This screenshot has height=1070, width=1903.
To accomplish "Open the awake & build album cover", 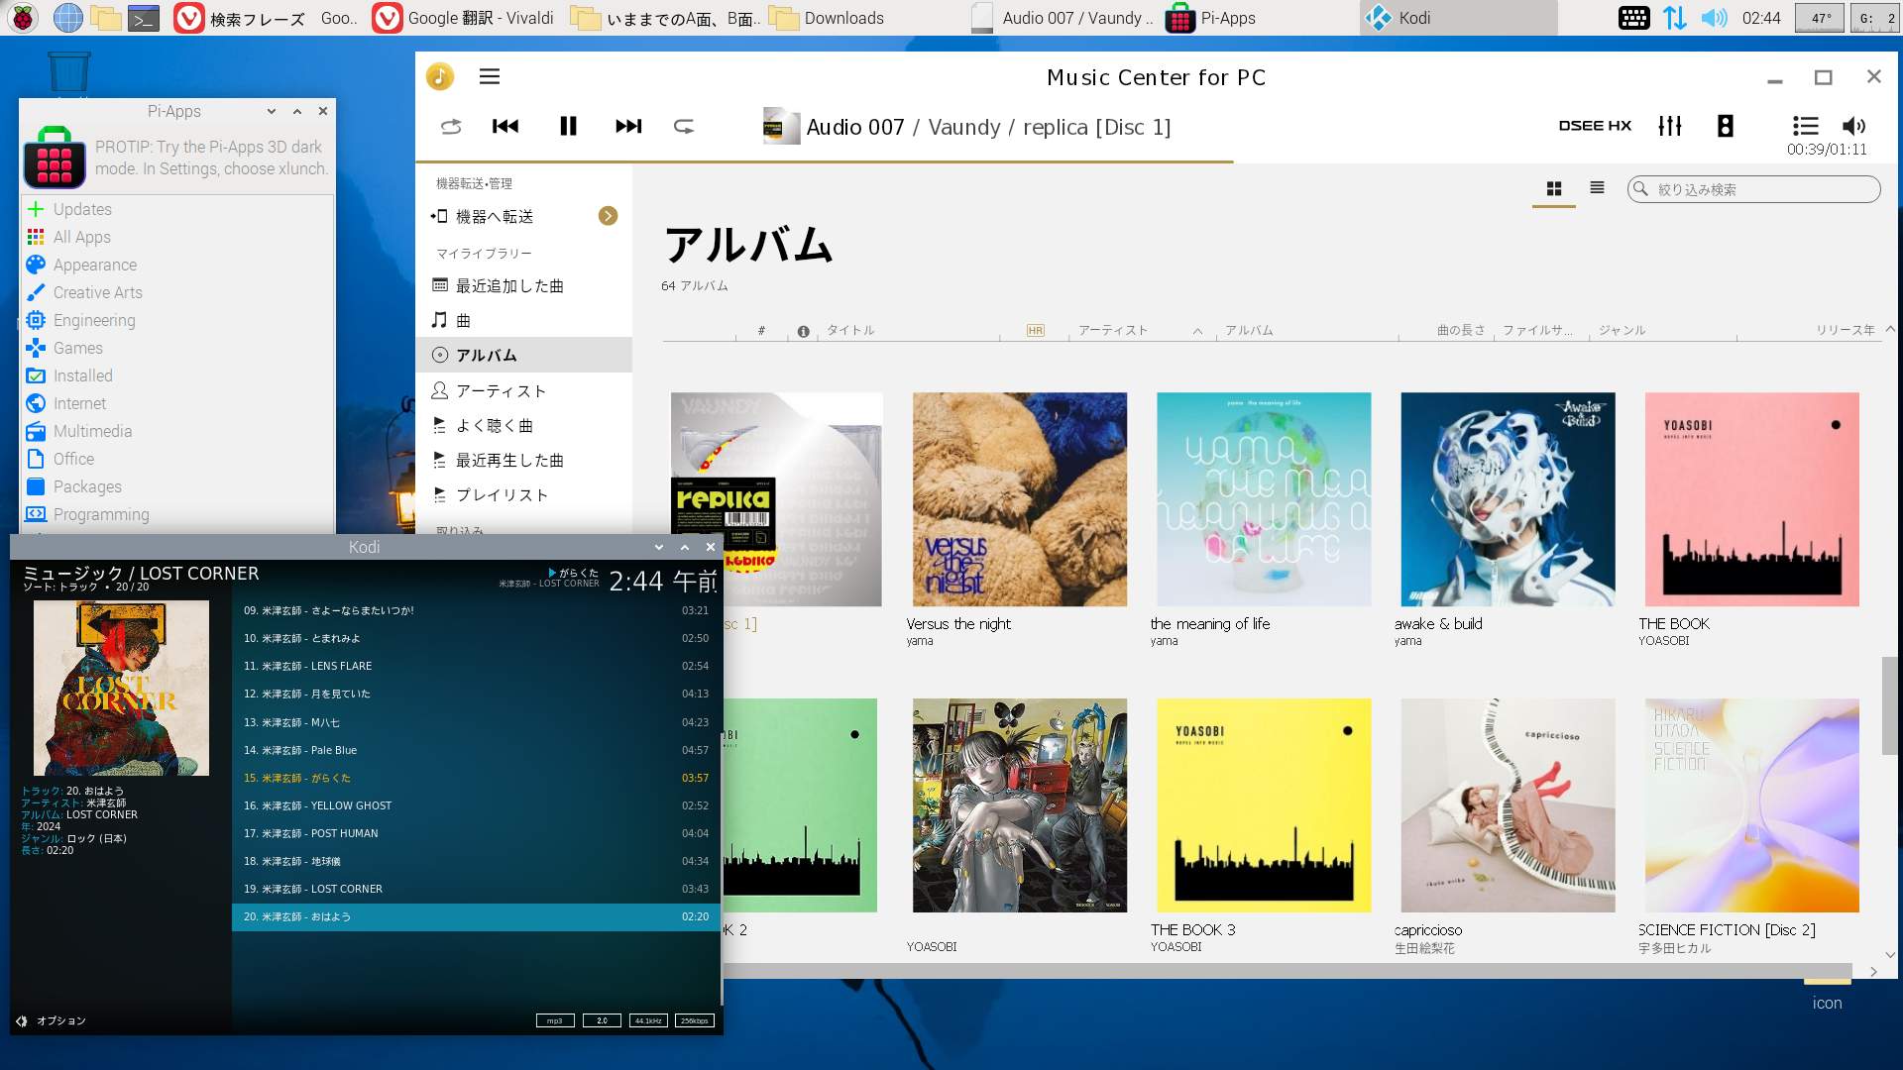I will coord(1508,499).
